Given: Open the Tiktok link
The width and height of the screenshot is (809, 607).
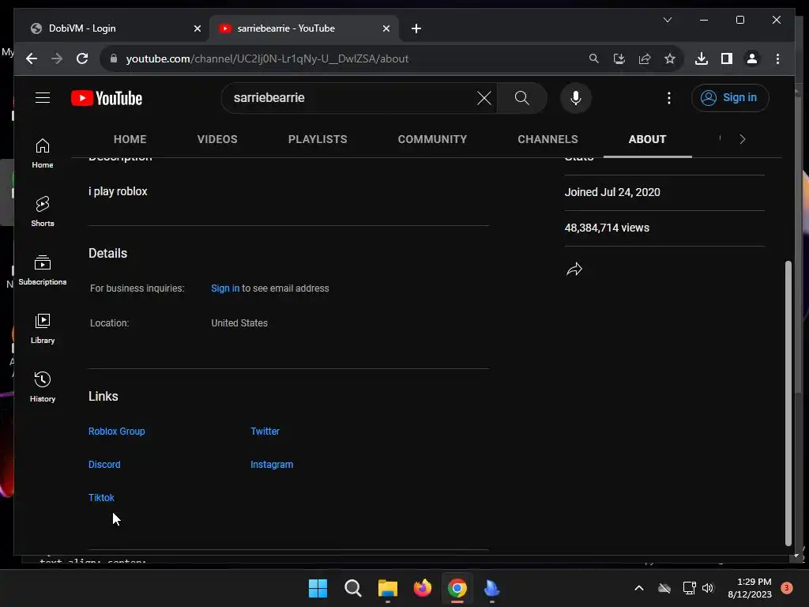Looking at the screenshot, I should [x=101, y=498].
